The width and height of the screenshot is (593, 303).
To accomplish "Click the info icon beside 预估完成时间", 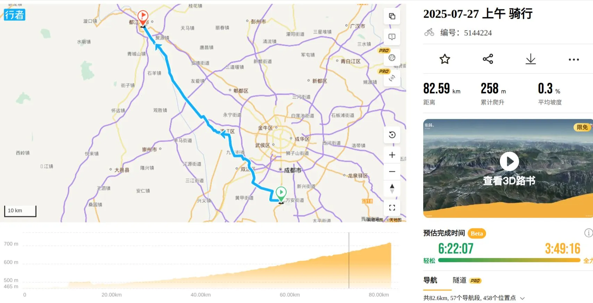I will click(x=588, y=233).
